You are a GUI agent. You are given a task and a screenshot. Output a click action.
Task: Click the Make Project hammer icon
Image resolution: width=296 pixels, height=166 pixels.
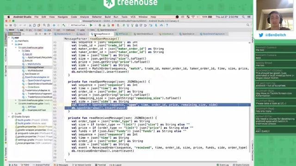coord(64,25)
